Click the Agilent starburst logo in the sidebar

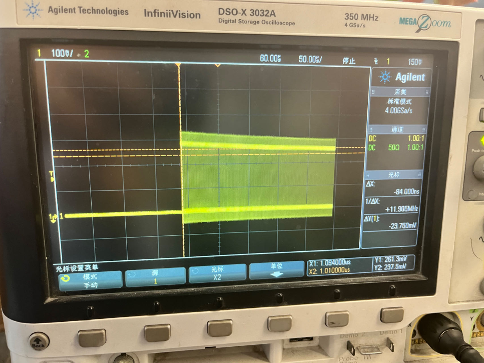(x=385, y=77)
